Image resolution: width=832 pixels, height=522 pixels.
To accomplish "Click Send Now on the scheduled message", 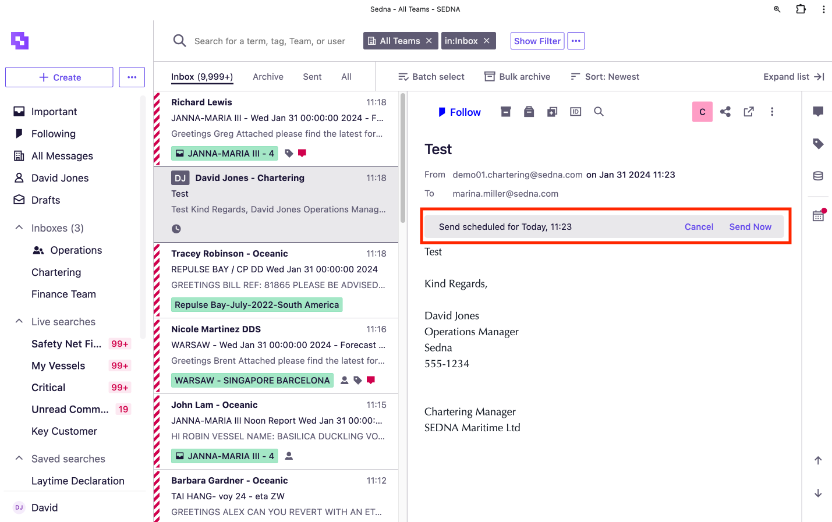I will (750, 227).
